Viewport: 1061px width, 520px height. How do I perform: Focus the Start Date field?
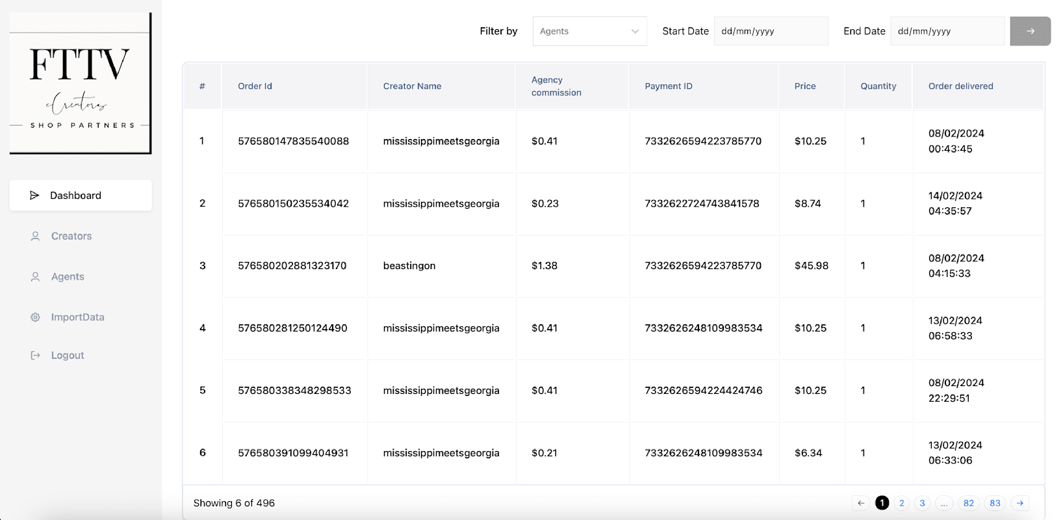[x=771, y=31]
